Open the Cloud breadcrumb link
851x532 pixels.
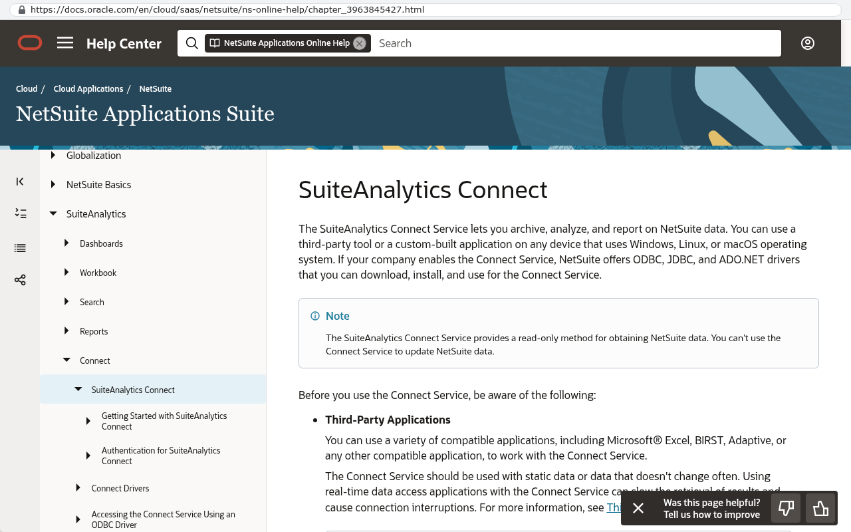coord(27,88)
